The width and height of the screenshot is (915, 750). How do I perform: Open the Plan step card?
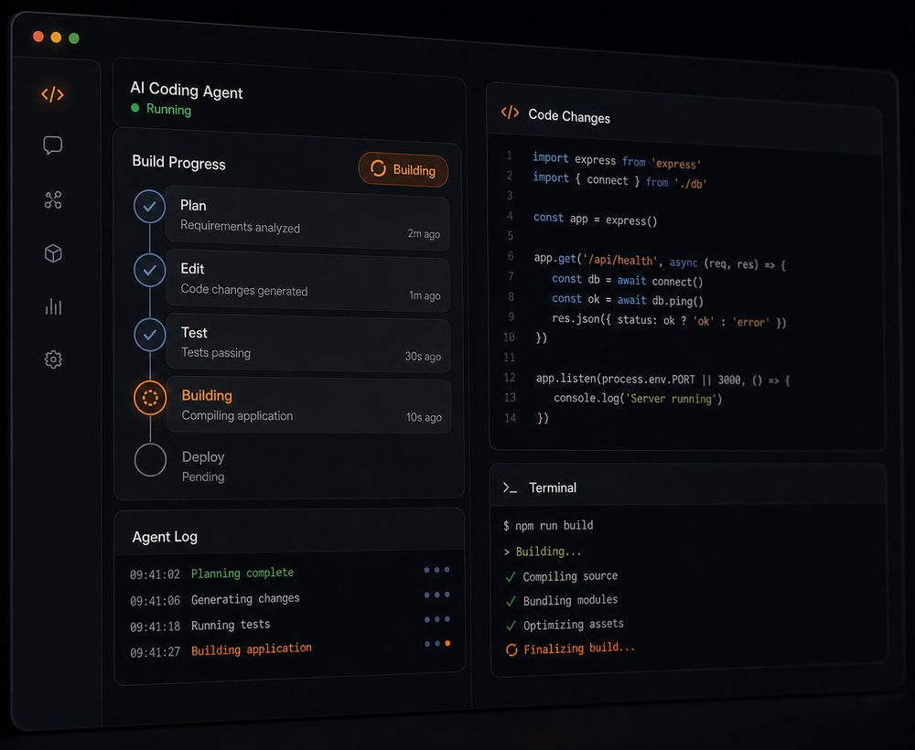tap(307, 218)
